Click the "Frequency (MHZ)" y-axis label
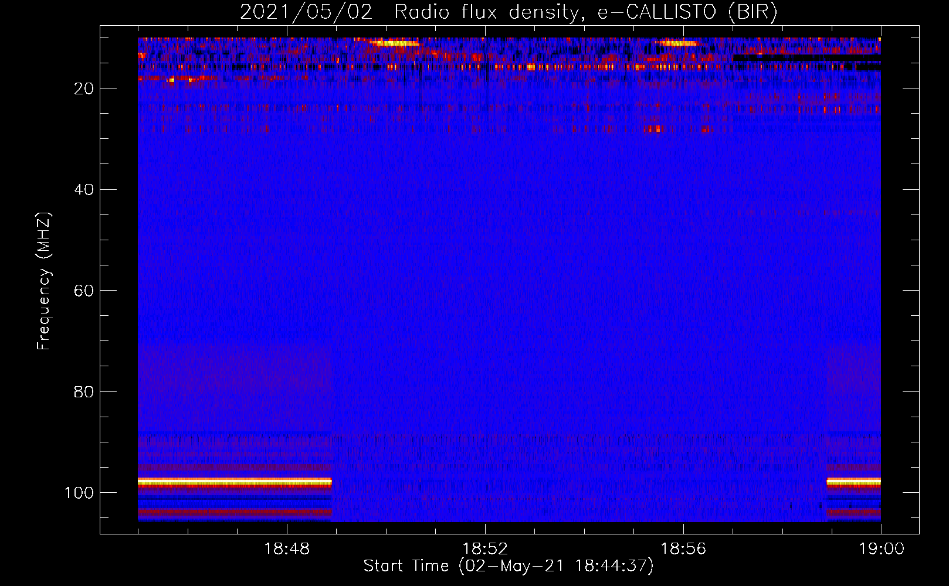 (44, 281)
